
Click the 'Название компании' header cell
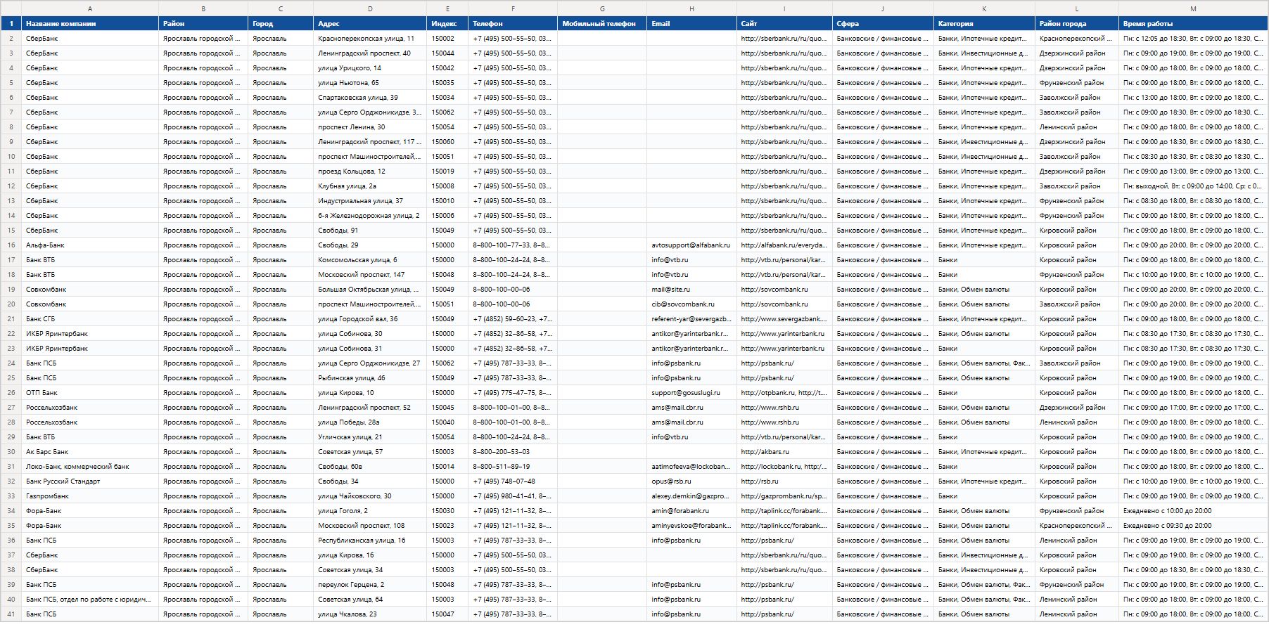coord(90,24)
